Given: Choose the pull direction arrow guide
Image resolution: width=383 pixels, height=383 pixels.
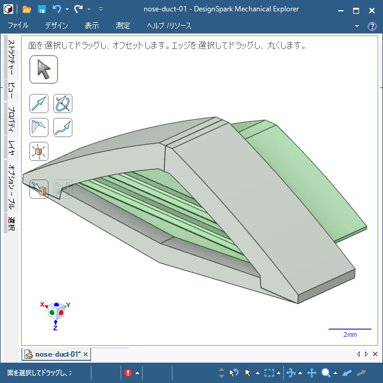Looking at the screenshot, I should [39, 104].
